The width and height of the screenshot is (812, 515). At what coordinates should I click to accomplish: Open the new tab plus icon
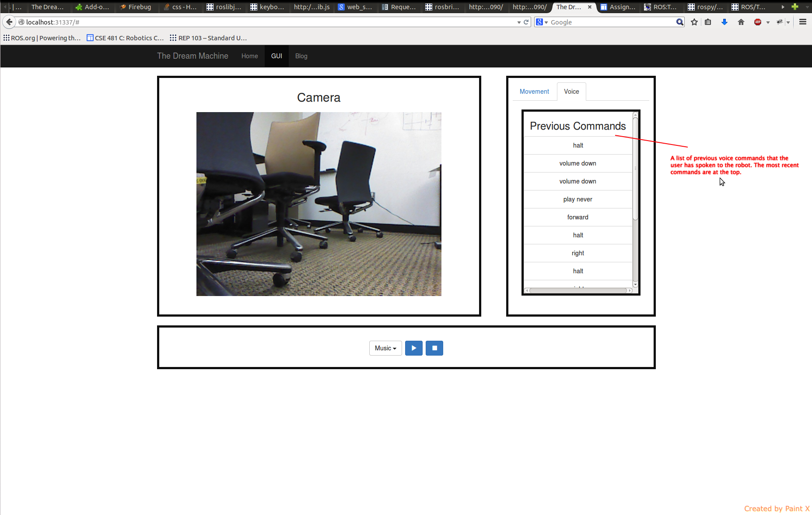[x=795, y=7]
